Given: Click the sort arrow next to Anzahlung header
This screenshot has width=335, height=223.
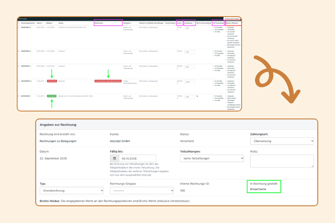Looking at the screenshot, I should point(193,23).
